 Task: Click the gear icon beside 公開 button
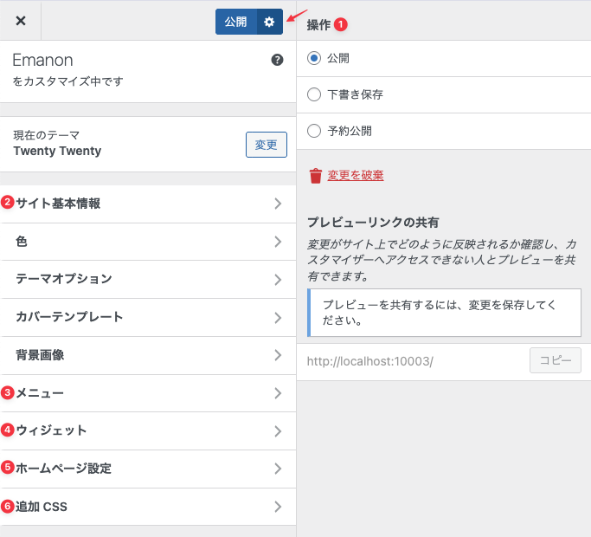pyautogui.click(x=269, y=22)
